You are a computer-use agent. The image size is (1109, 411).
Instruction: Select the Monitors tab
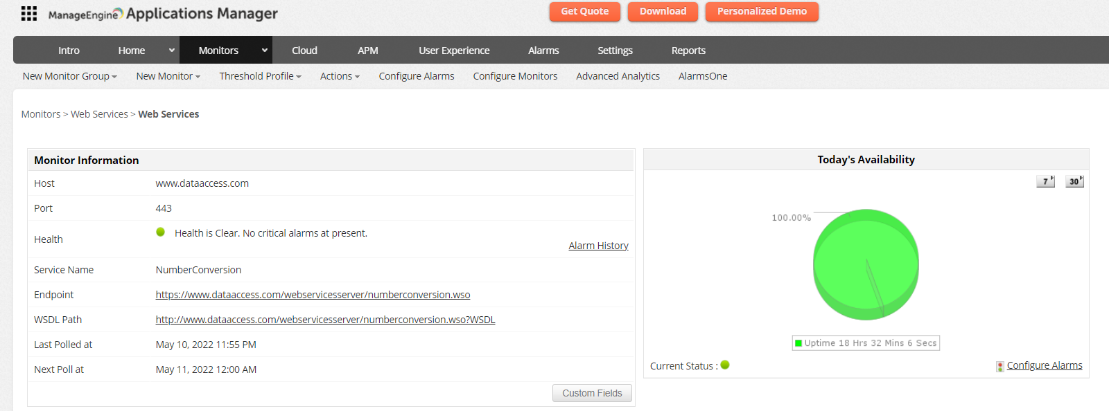coord(218,51)
